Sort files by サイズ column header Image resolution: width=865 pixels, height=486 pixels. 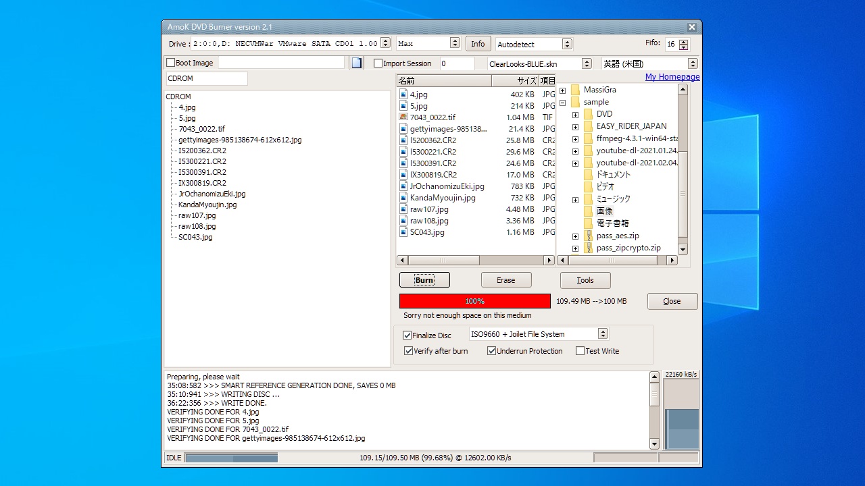[x=515, y=81]
